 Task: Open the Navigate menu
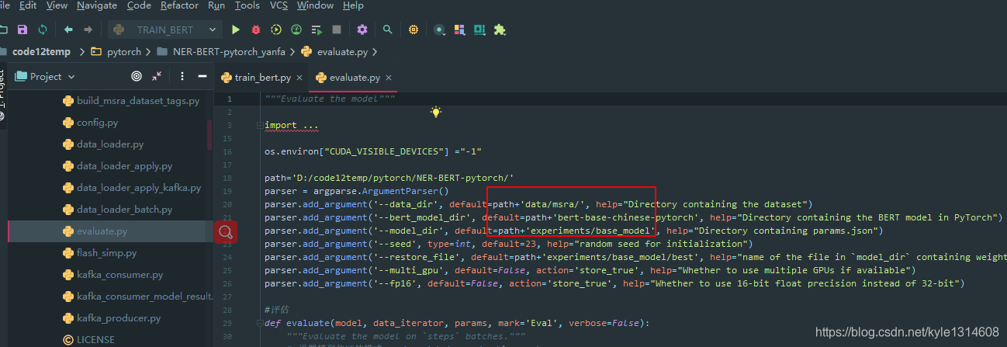click(x=97, y=5)
